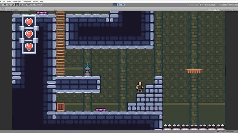Open the Component menu

click(x=27, y=1)
